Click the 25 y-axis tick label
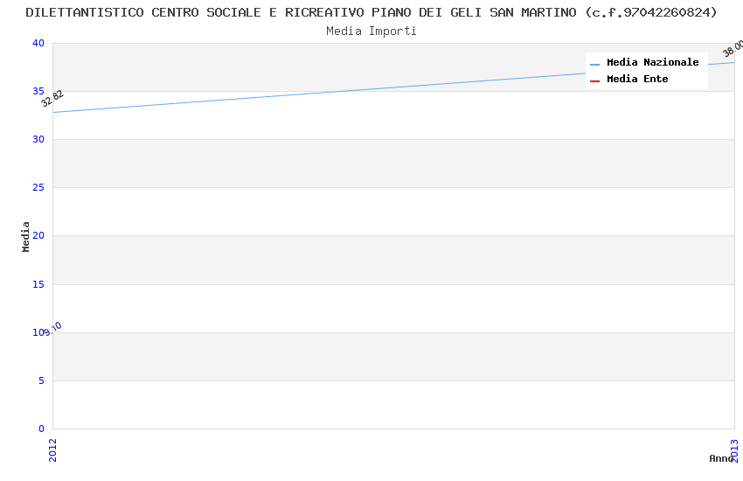The image size is (743, 481). tap(38, 188)
